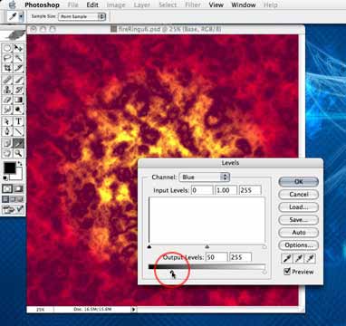This screenshot has width=346, height=326.
Task: Click the Auto button in Levels
Action: pos(299,233)
